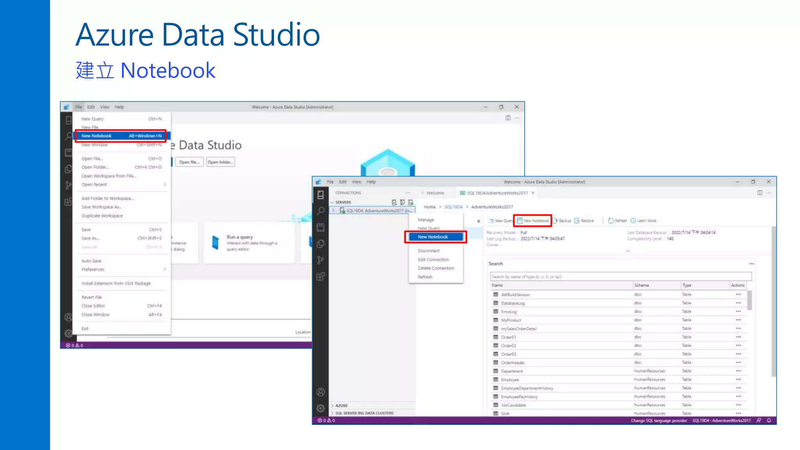
Task: Click New Connection icon in SERVERS header
Action: click(x=394, y=202)
